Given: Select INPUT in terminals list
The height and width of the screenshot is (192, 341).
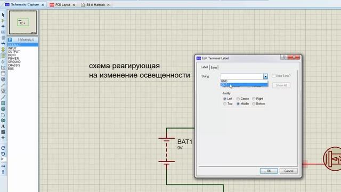Looking at the screenshot, I should (12, 49).
